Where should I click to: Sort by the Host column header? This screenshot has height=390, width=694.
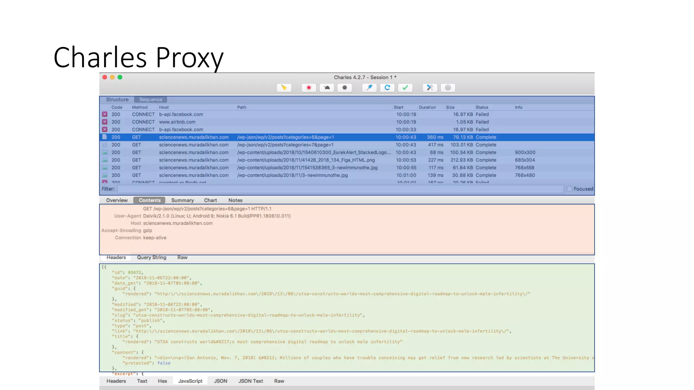point(164,107)
